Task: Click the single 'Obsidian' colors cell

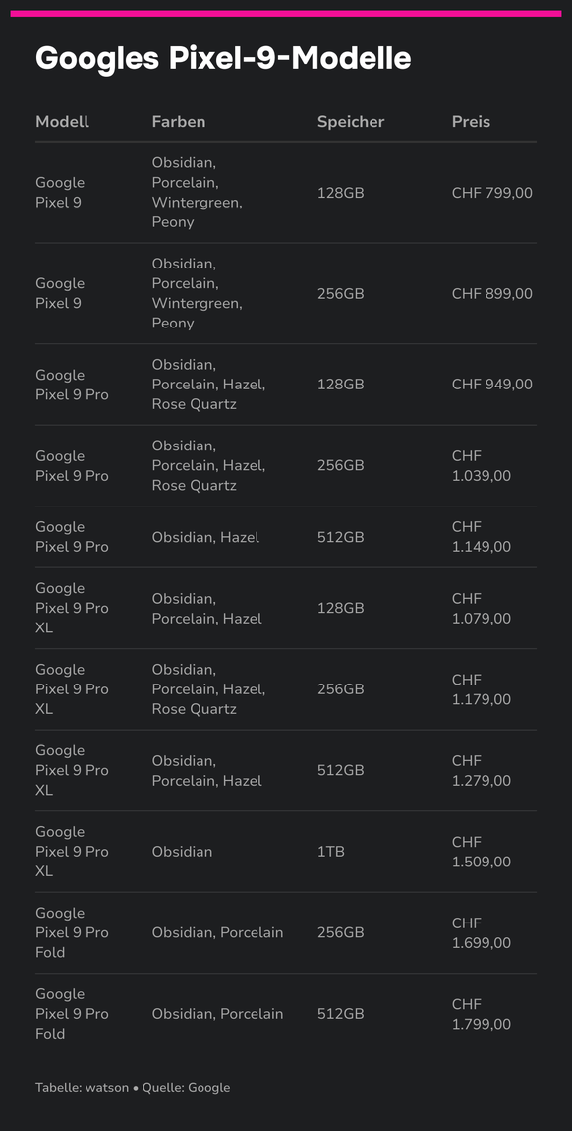Action: coord(182,852)
